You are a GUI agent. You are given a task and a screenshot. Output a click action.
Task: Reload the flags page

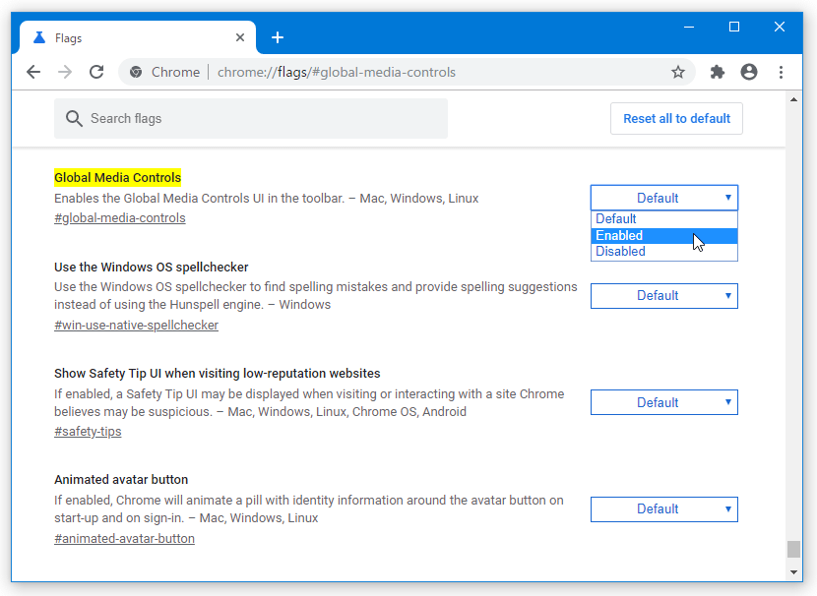(x=96, y=72)
